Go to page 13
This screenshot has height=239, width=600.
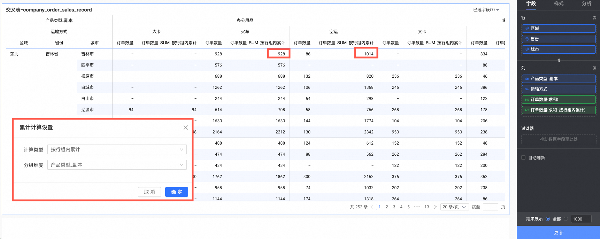[x=427, y=207]
